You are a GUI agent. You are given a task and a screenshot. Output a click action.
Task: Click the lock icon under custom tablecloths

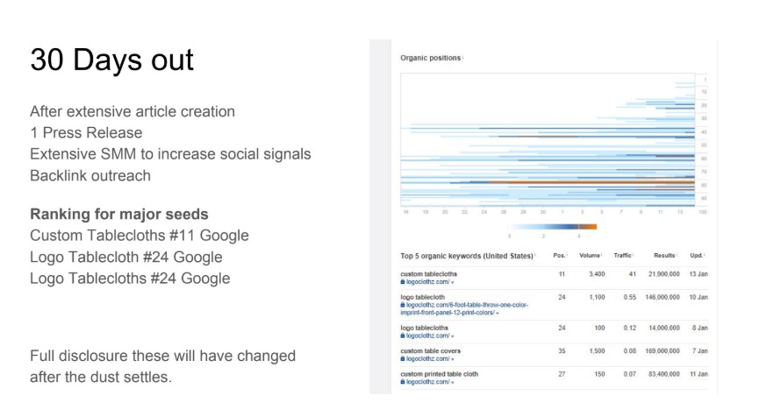pyautogui.click(x=402, y=282)
